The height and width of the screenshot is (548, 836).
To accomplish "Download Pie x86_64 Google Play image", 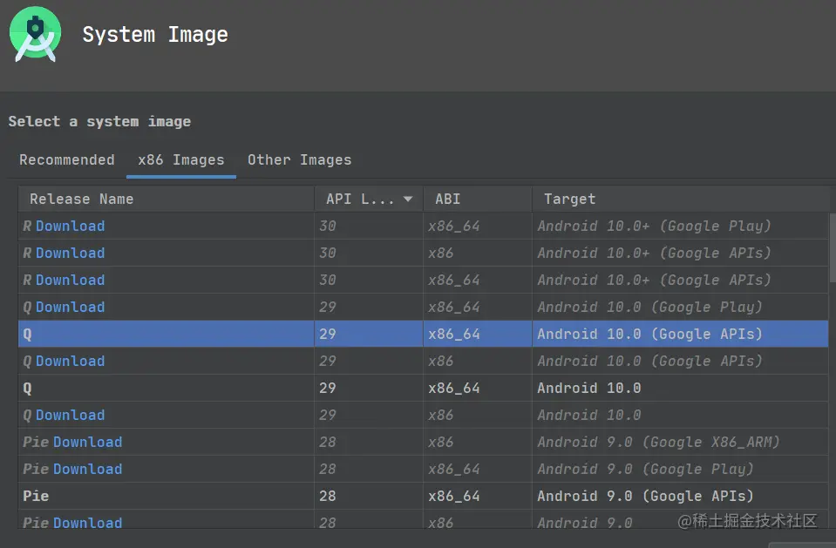I will [87, 470].
